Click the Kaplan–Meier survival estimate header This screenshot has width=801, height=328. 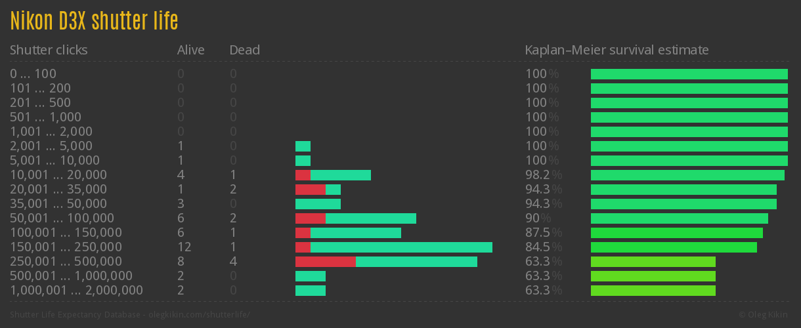[x=617, y=50]
